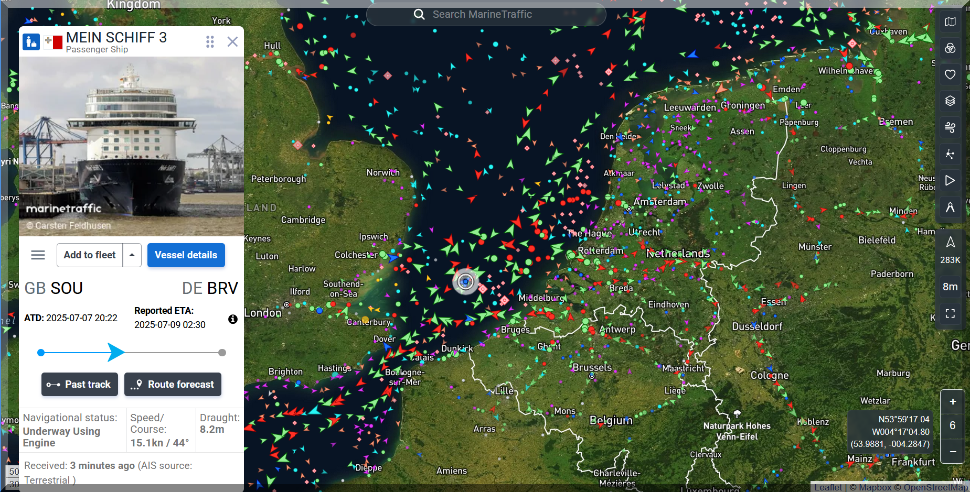Show the Route forecast
Screen dimensions: 970x492
(173, 385)
